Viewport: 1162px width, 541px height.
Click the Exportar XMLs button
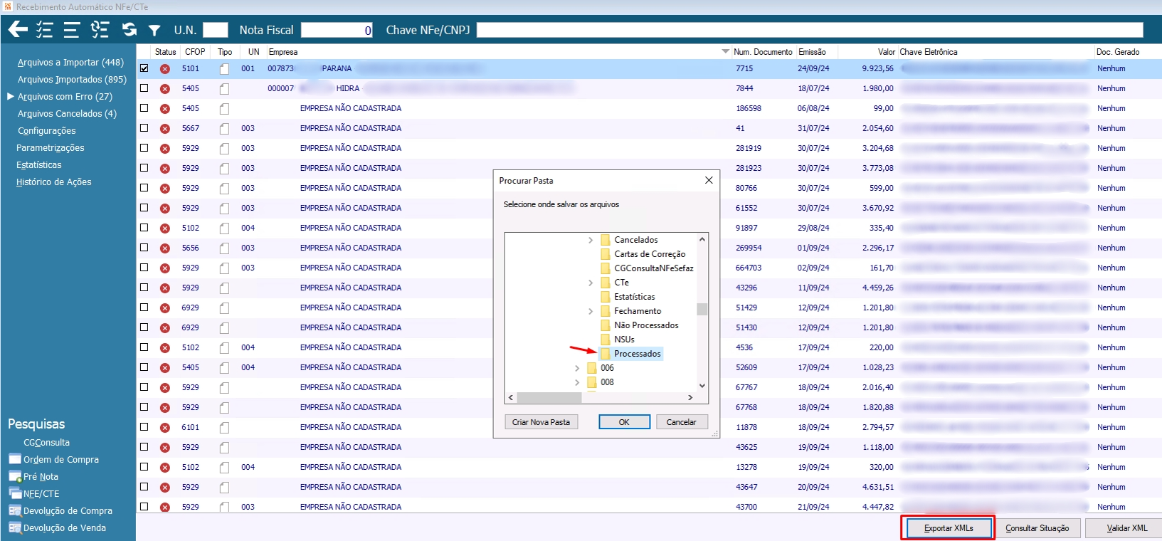click(x=949, y=528)
